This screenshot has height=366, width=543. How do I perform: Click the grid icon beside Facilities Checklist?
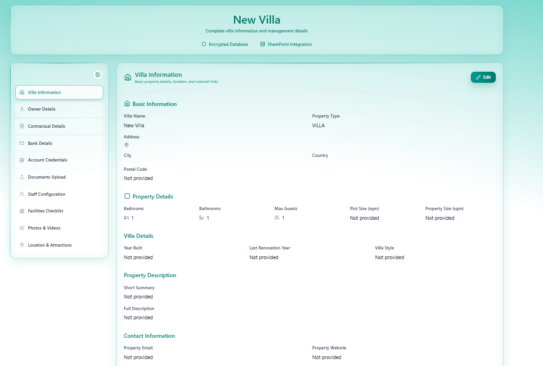click(22, 211)
